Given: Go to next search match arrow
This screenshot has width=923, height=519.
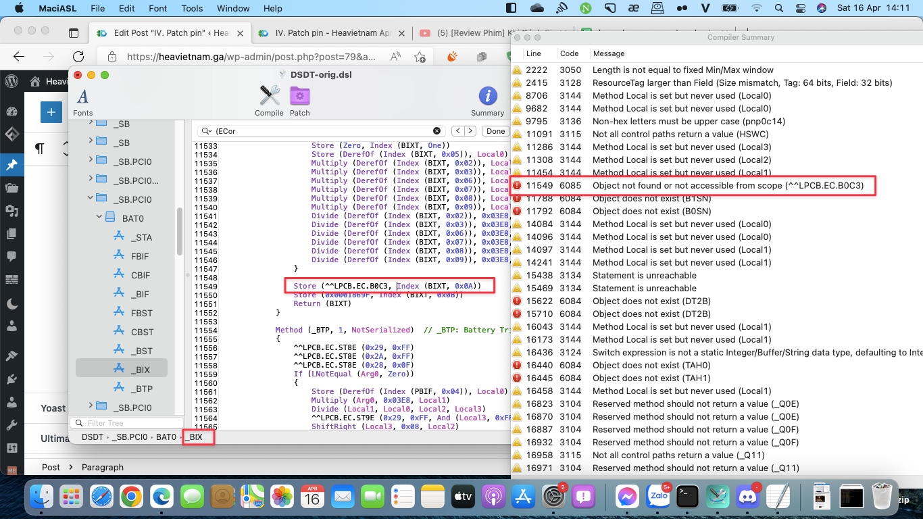Looking at the screenshot, I should (470, 131).
